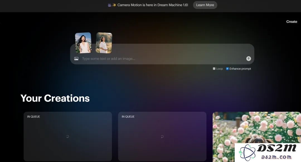Click the Learn More button
Screen dimensions: 301x162
click(205, 5)
